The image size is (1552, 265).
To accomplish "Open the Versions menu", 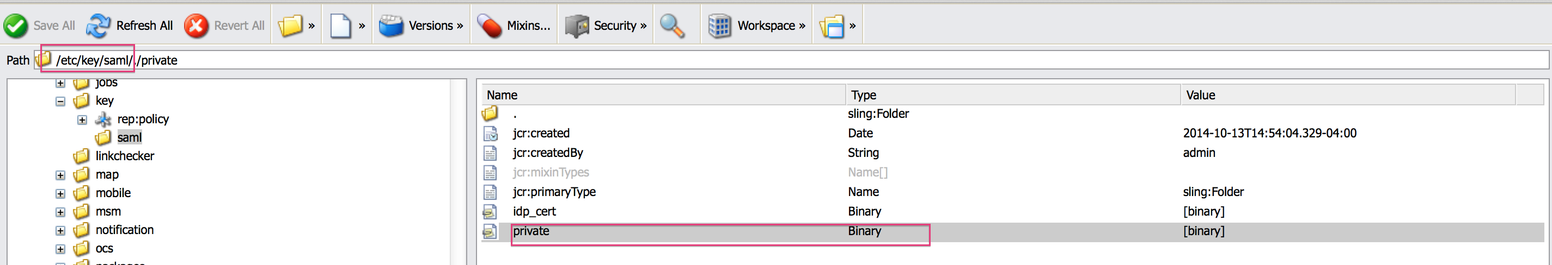I will pyautogui.click(x=421, y=26).
